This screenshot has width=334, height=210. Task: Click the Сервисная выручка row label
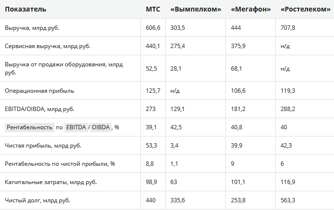coord(48,46)
